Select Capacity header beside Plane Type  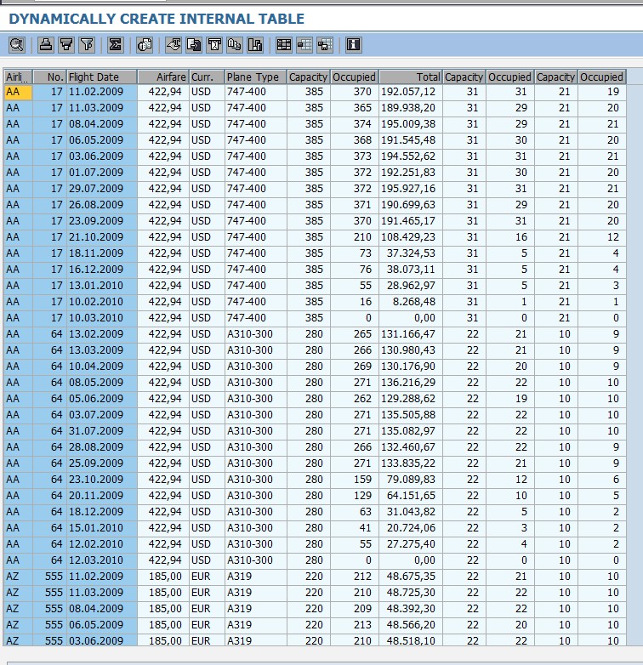click(x=309, y=77)
